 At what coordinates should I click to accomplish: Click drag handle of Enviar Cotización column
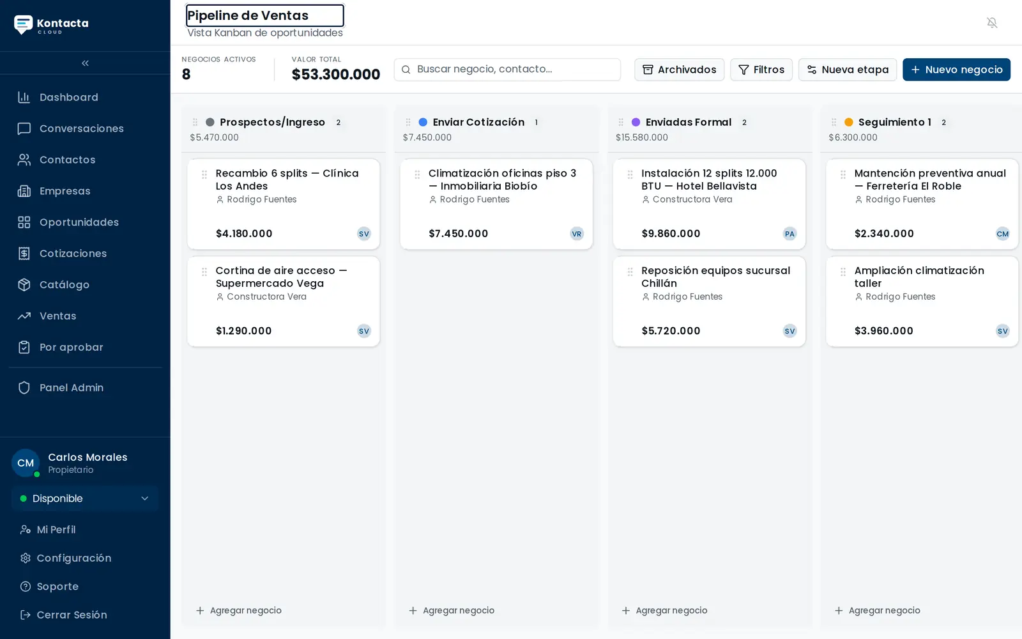click(x=408, y=122)
